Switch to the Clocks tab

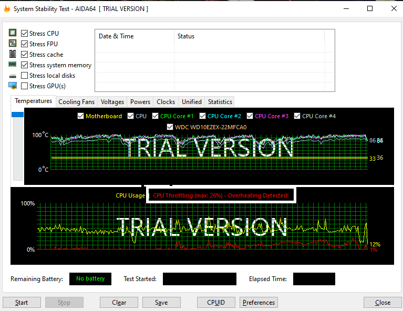click(166, 102)
